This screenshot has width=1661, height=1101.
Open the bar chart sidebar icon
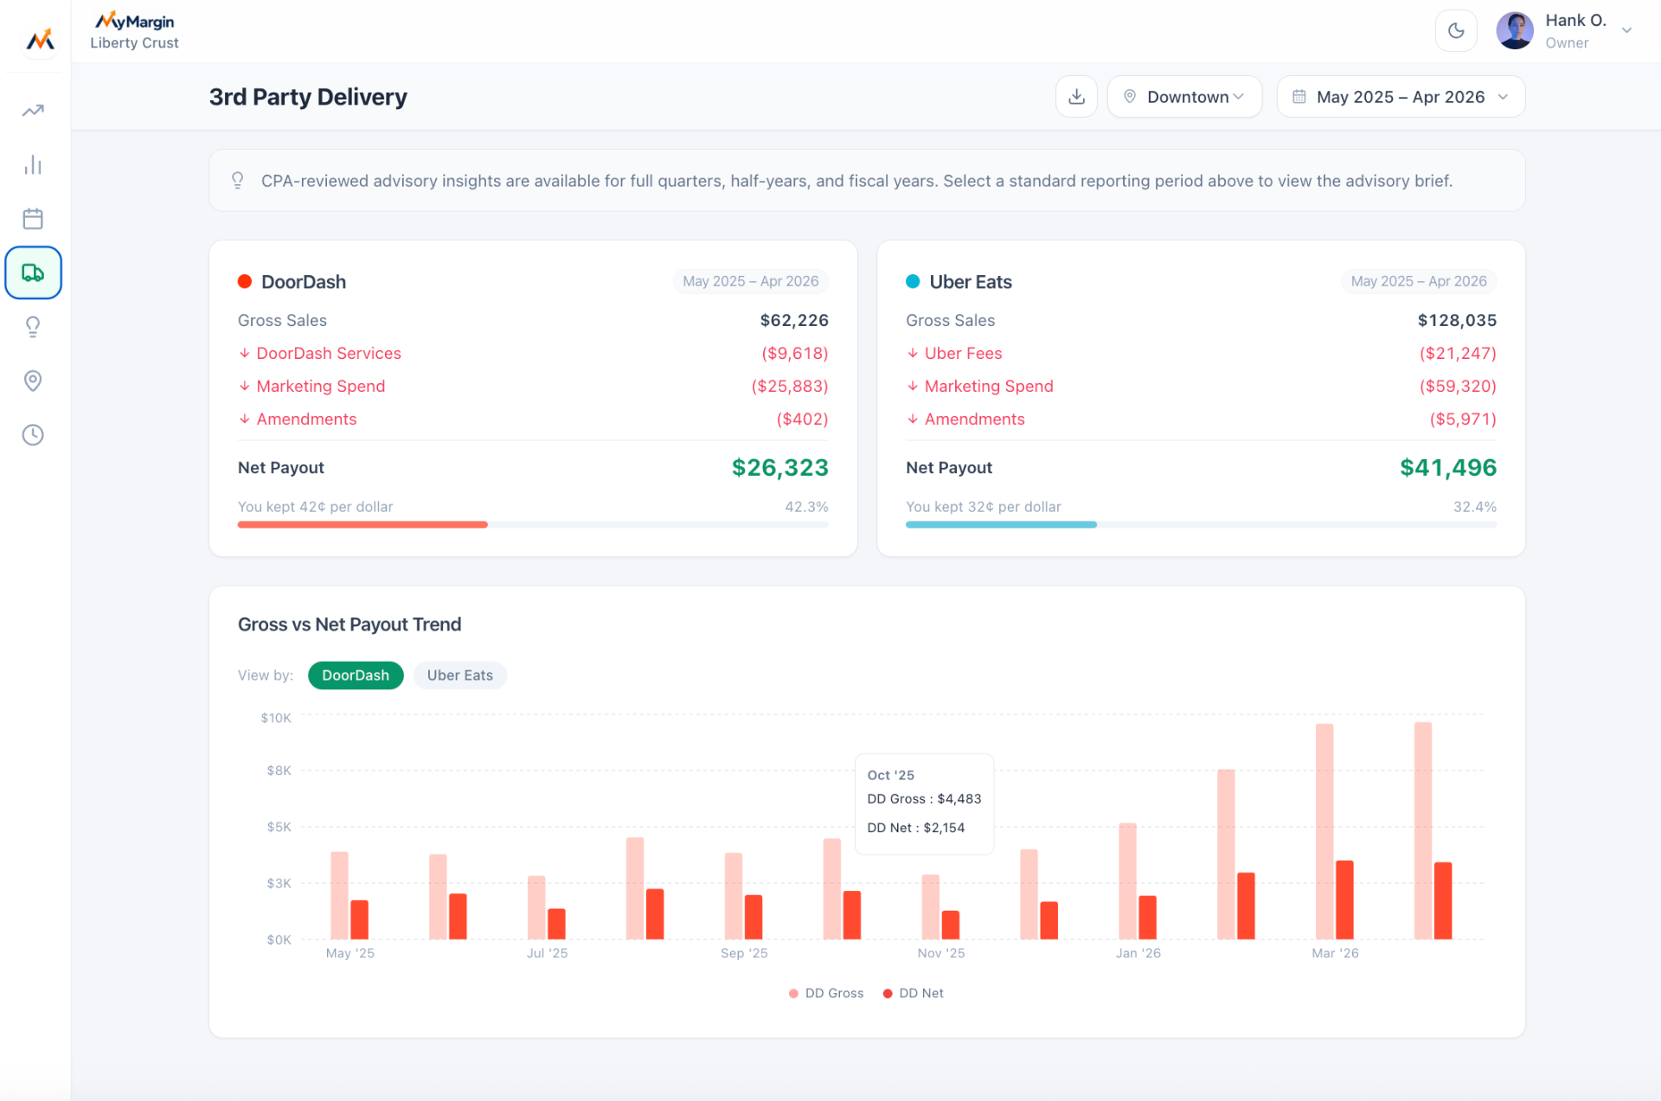tap(33, 164)
